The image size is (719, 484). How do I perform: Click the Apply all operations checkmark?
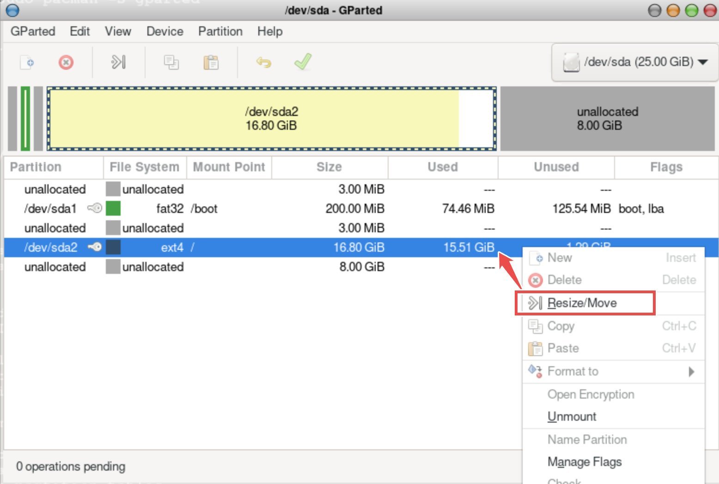click(x=303, y=61)
